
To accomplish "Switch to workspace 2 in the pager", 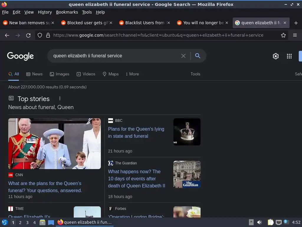I will click(20, 223).
